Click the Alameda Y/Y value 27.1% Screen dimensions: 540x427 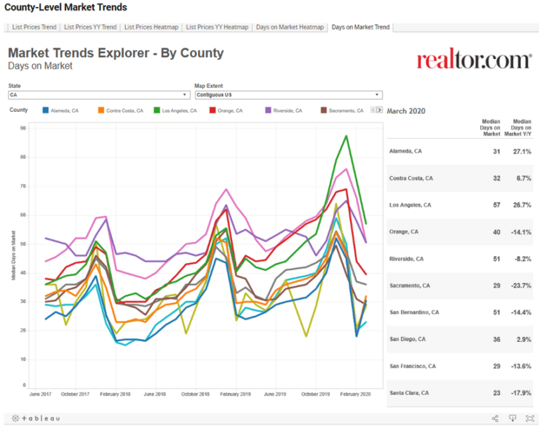tap(522, 151)
